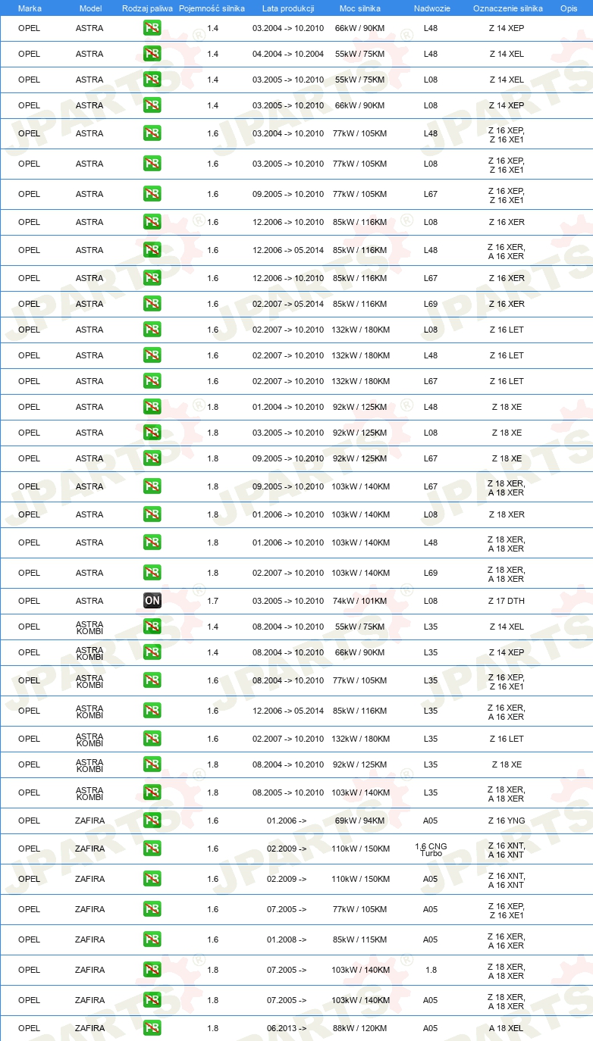The image size is (593, 1041).
Task: Click petrol icon in ASTRA 132kW L67 row
Action: click(x=152, y=381)
